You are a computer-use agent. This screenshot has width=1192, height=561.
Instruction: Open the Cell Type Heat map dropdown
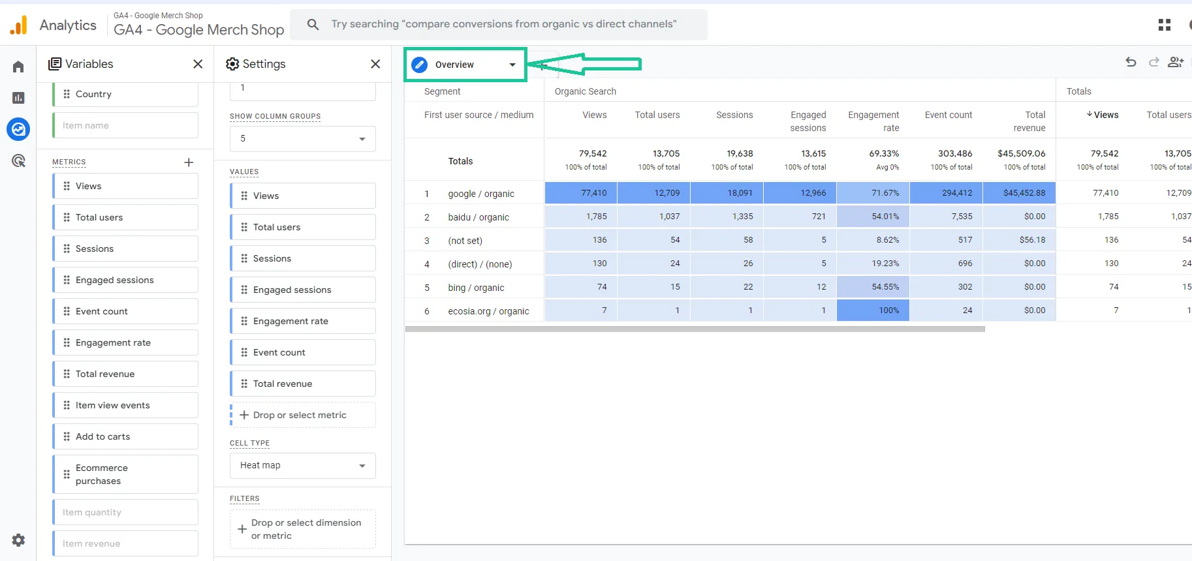(303, 465)
